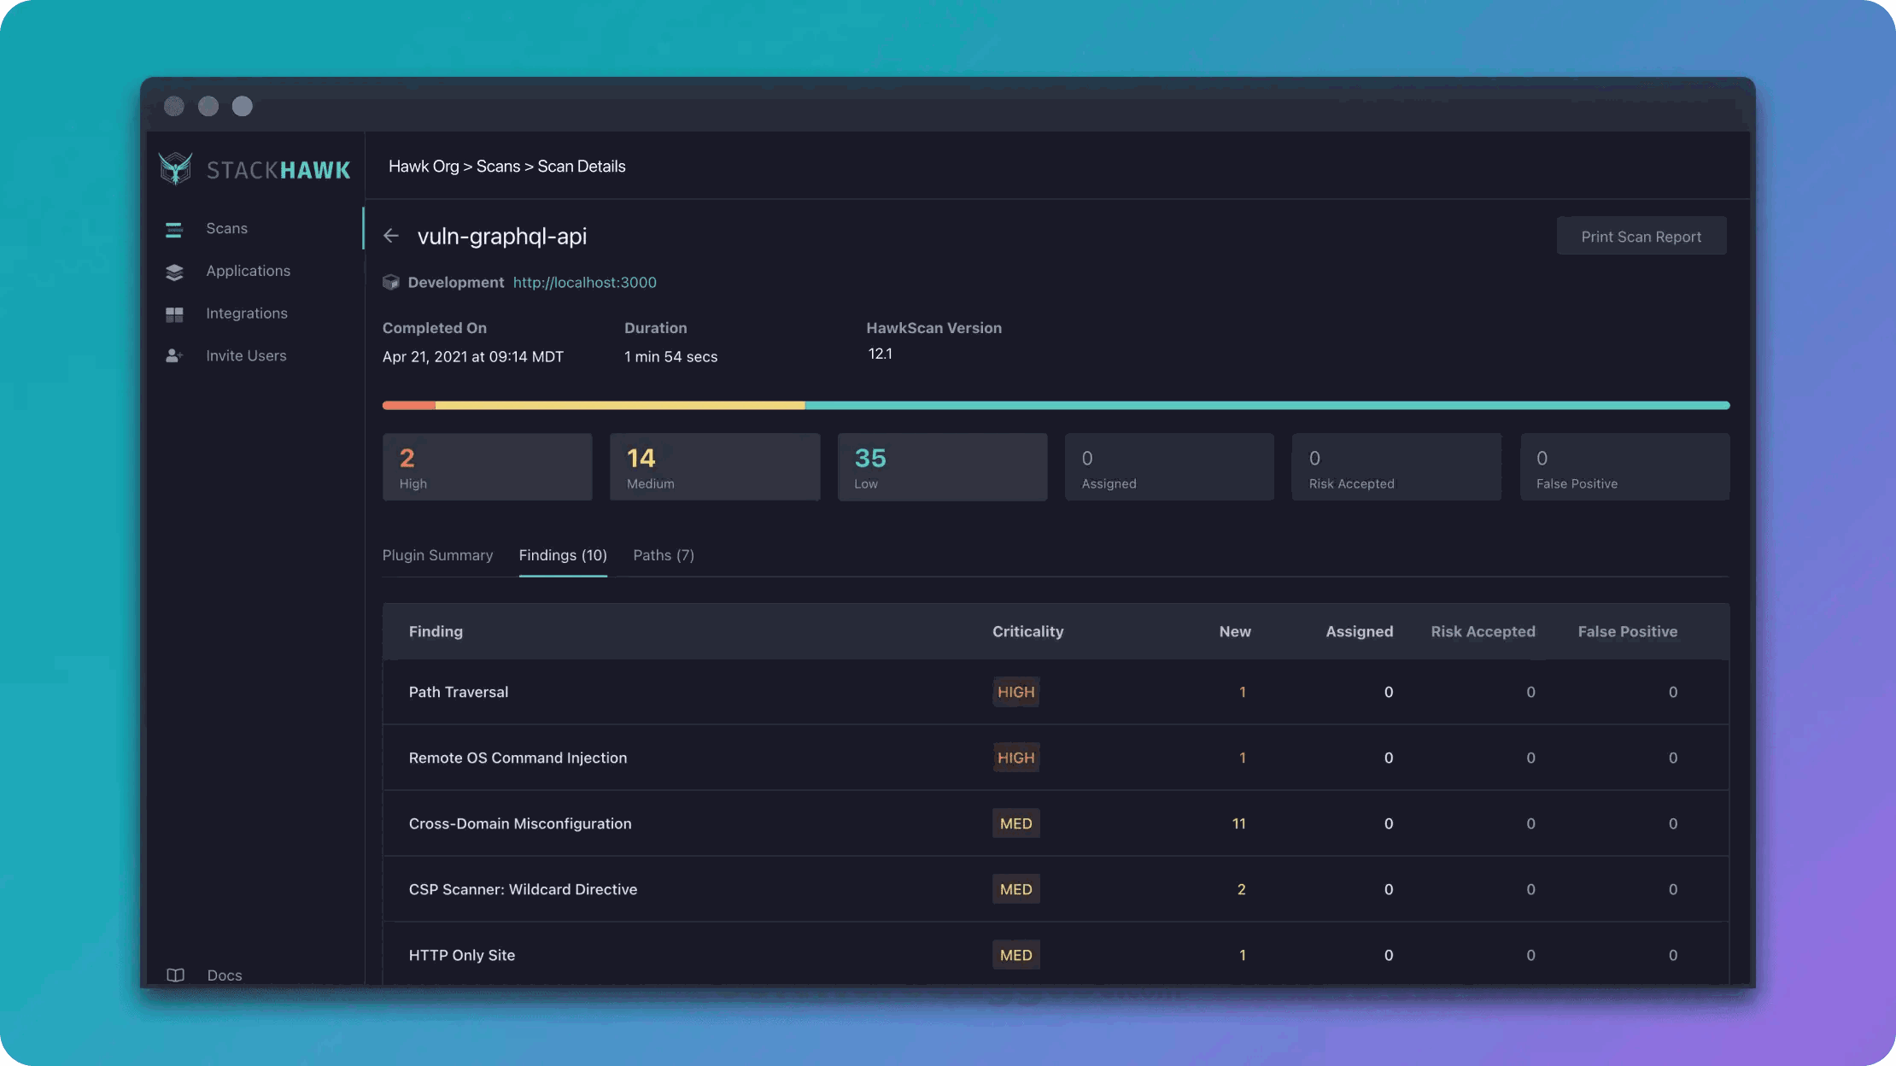Click the Development environment cube icon
This screenshot has width=1896, height=1066.
pos(391,282)
